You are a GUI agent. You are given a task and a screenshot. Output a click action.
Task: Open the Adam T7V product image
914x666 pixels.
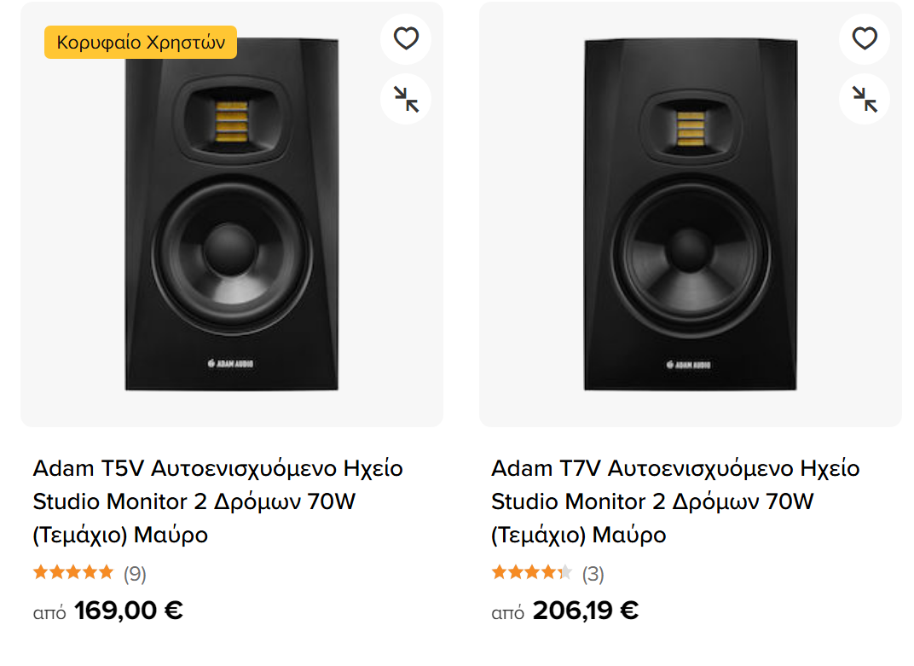click(690, 214)
